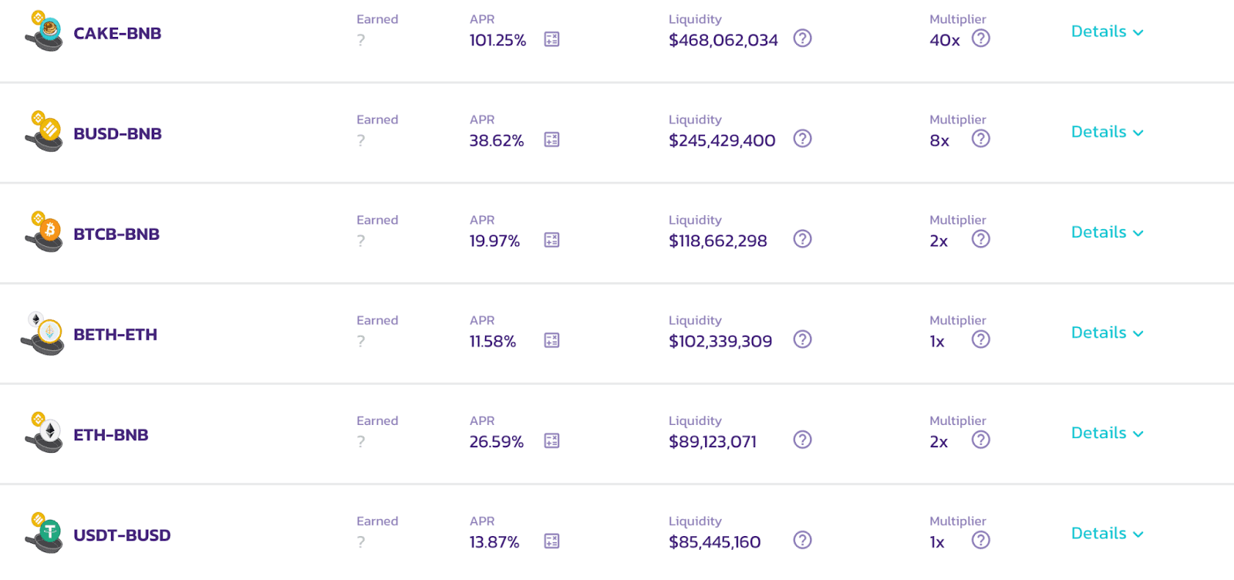Image resolution: width=1234 pixels, height=580 pixels.
Task: Click the Liquidity help icon for CAKE-BNB
Action: tap(802, 39)
